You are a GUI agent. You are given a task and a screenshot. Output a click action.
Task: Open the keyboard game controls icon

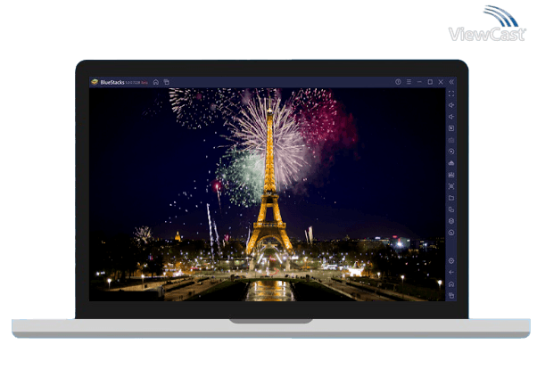pos(451,140)
